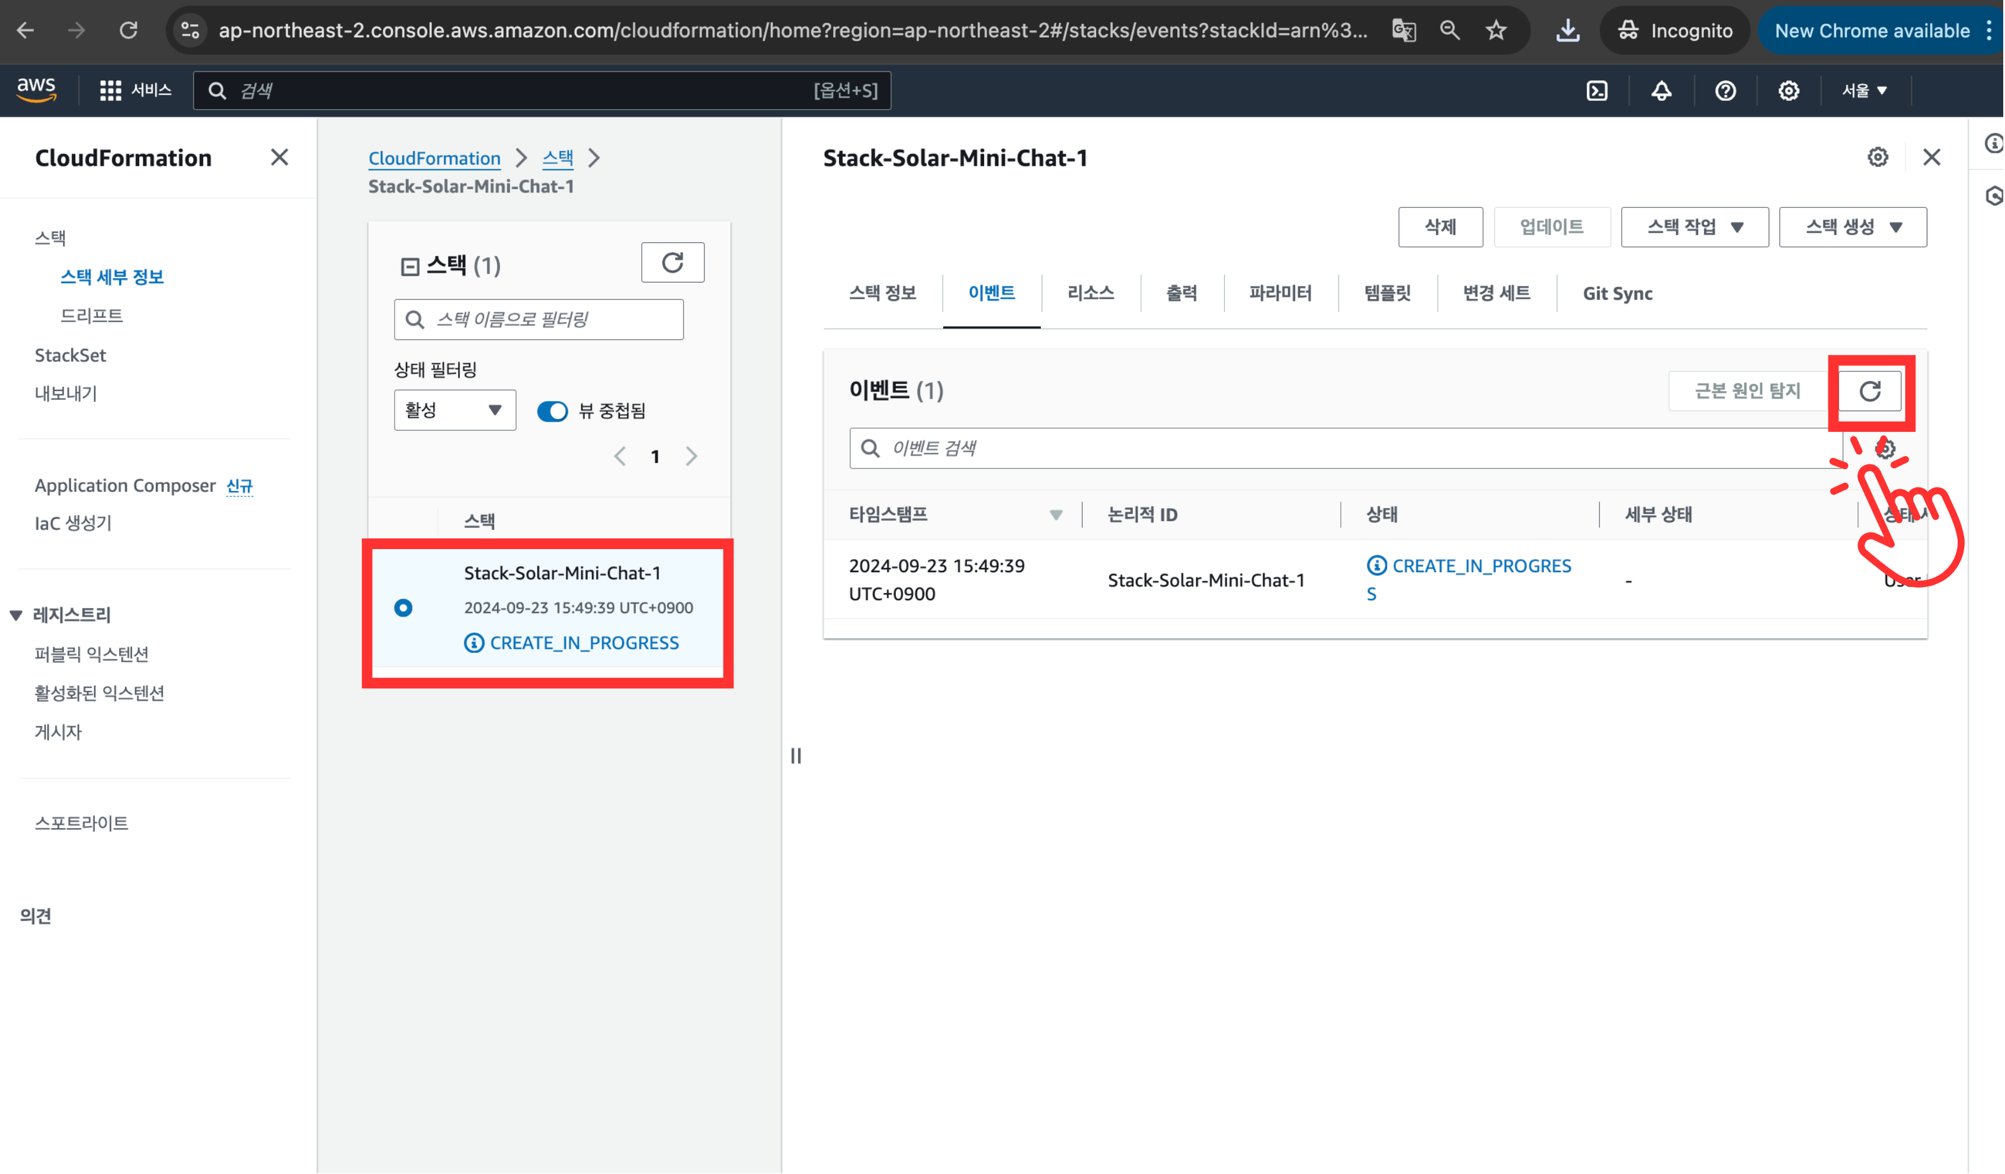This screenshot has height=1174, width=2005.
Task: Open the create stack dropdown
Action: click(1854, 227)
